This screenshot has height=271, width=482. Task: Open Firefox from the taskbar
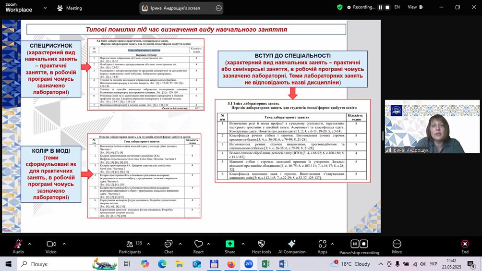click(231, 264)
